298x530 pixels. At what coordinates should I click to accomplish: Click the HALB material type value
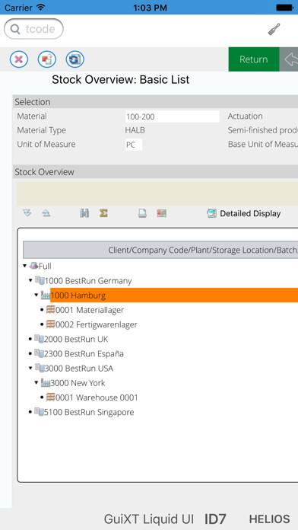coord(135,130)
